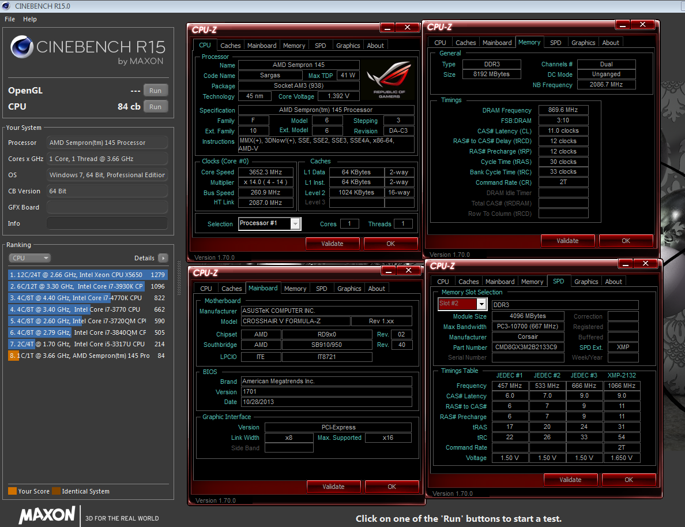
Task: Select the Core i7-3930K ranking entry
Action: click(x=88, y=286)
